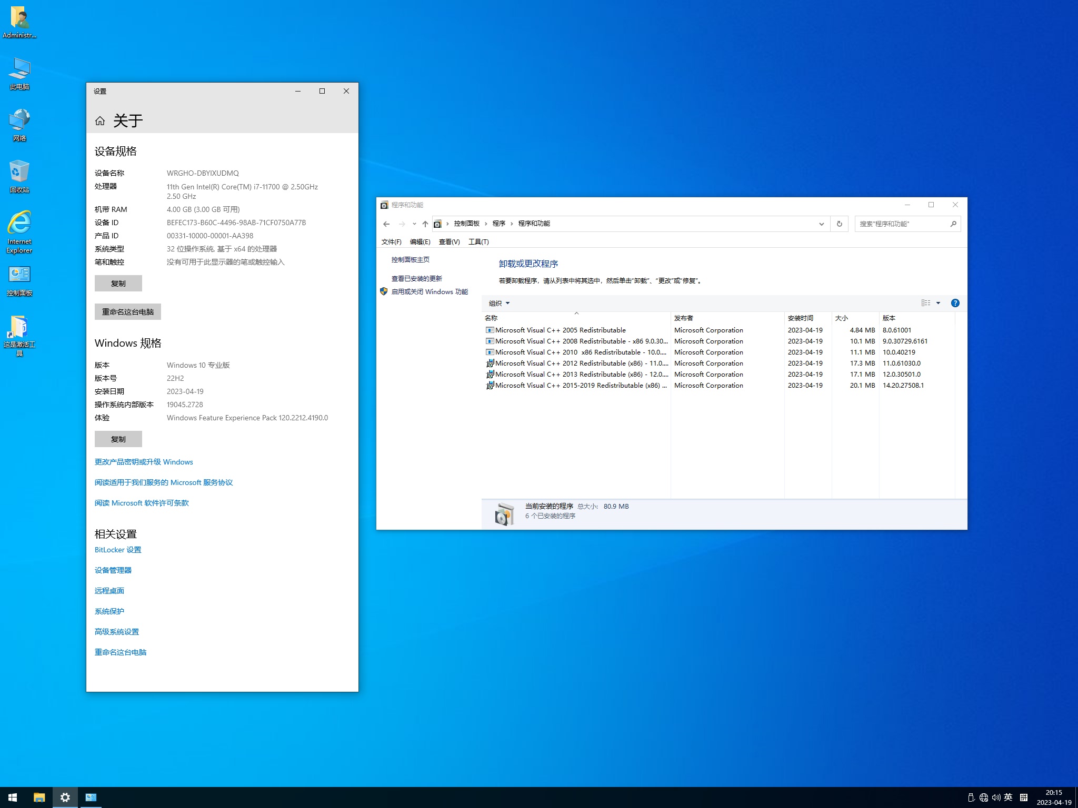Click the volume icon in system tray
This screenshot has width=1078, height=808.
996,797
